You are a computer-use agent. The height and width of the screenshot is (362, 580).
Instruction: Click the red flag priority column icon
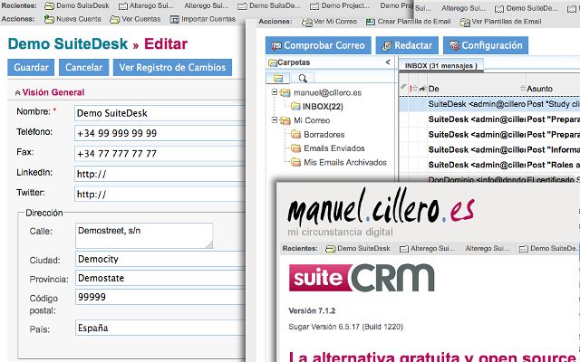pos(411,89)
